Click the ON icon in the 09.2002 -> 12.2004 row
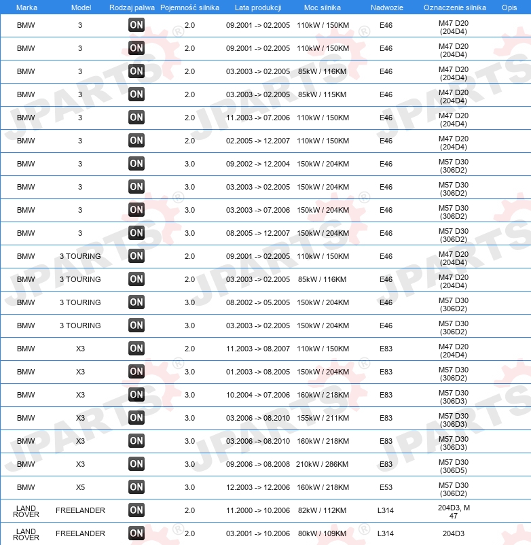Viewport: 531px width, 545px height. point(136,164)
